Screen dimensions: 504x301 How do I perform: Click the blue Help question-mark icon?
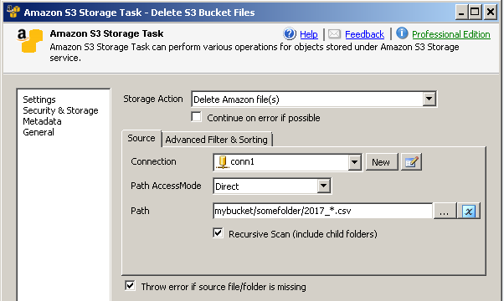coord(290,33)
